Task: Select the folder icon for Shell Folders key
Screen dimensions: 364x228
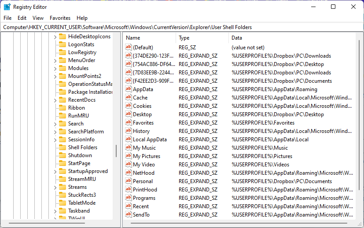Action: (x=62, y=147)
